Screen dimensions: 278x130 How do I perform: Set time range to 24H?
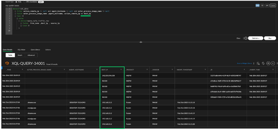tap(257, 5)
